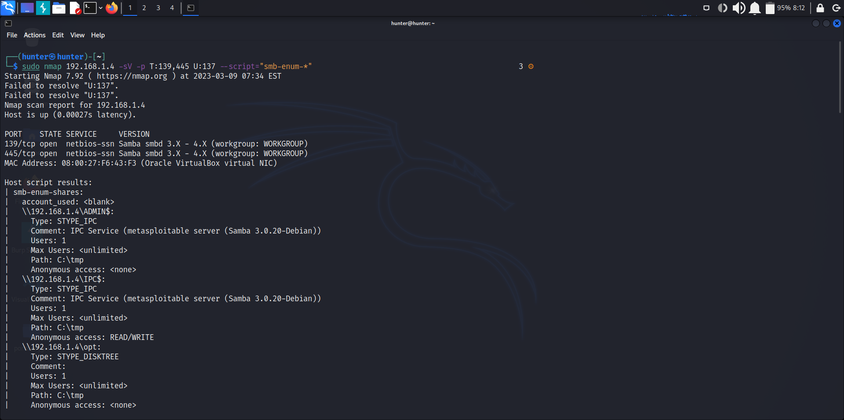Click the terminal vertical scrollbar
The height and width of the screenshot is (420, 844).
[840, 77]
